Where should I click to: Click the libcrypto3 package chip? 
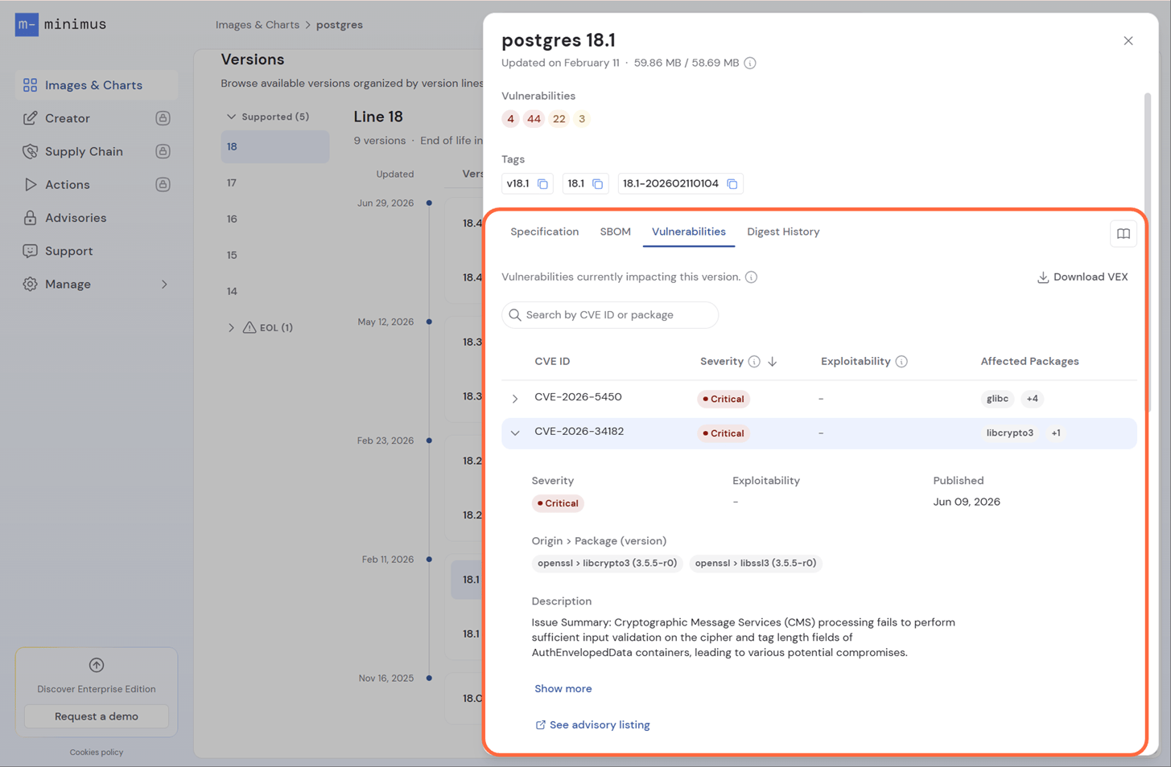[1010, 433]
